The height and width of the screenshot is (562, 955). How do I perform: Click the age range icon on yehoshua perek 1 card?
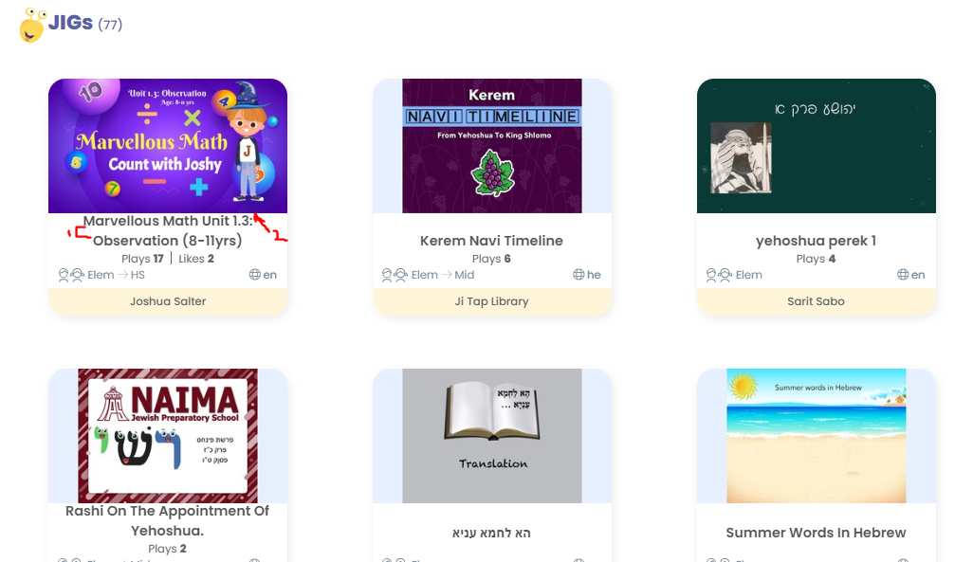coord(719,275)
